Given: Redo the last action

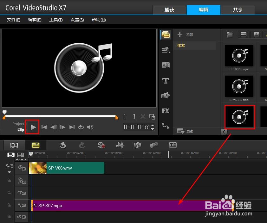Looking at the screenshot, I should [x=82, y=145].
